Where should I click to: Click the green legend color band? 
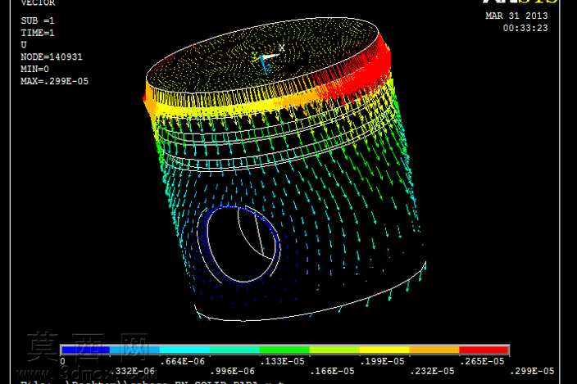click(284, 350)
